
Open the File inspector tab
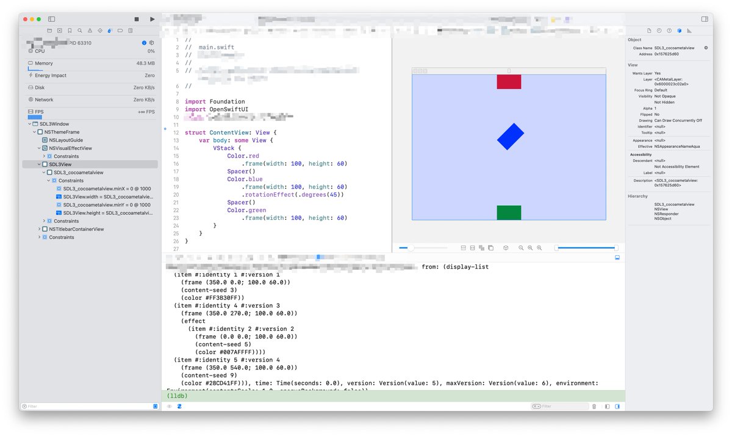(649, 30)
